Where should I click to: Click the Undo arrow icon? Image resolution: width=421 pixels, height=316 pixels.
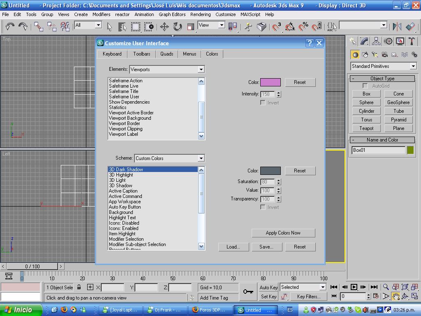point(10,26)
